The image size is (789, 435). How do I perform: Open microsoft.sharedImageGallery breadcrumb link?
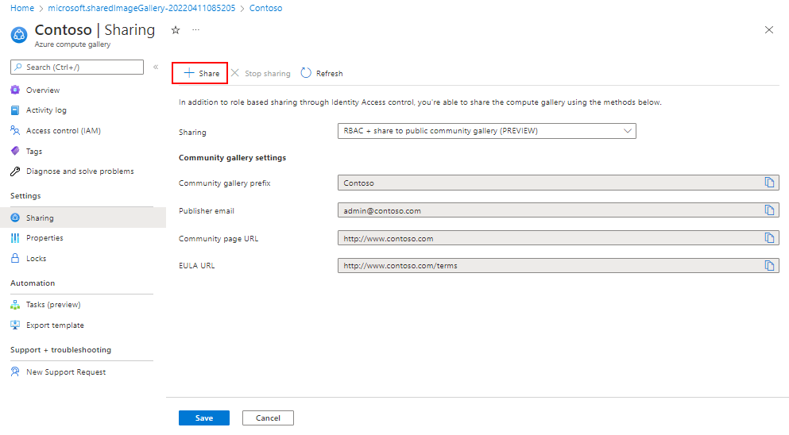point(141,8)
